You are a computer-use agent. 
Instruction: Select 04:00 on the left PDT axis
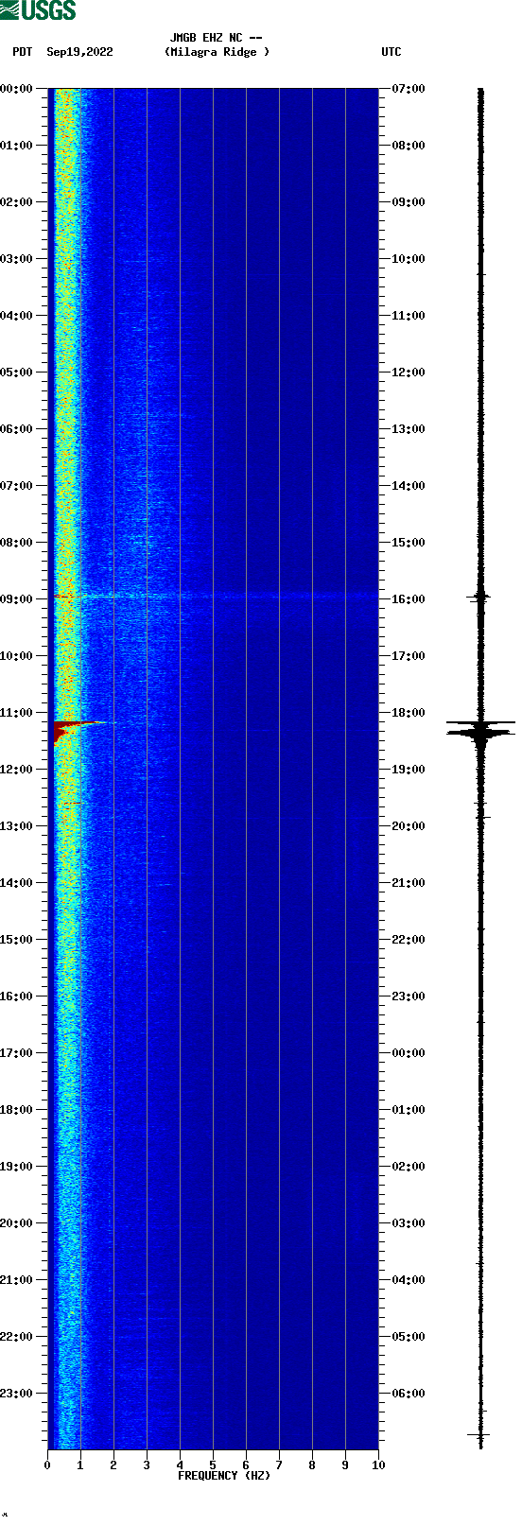click(16, 316)
